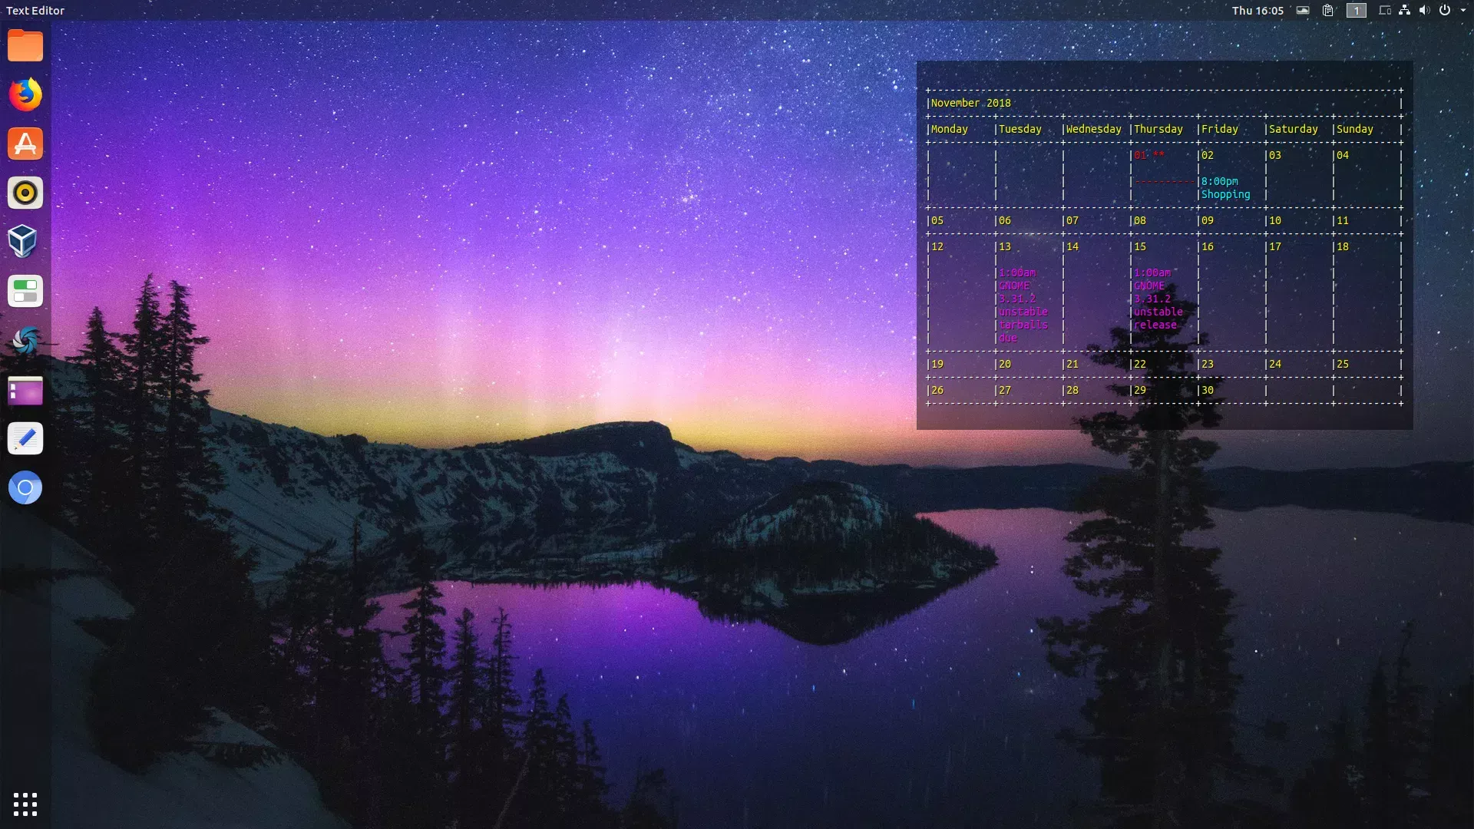Click the power icon to open session options
The height and width of the screenshot is (829, 1474).
[1445, 10]
